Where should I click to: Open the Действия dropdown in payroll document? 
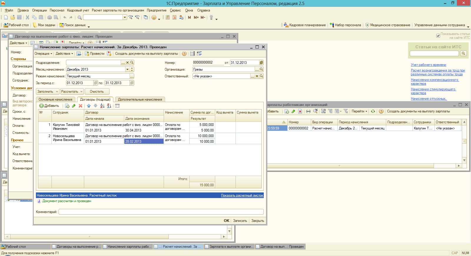click(64, 54)
